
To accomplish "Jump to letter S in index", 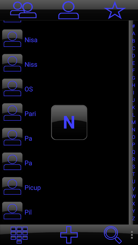I will pyautogui.click(x=133, y=167).
